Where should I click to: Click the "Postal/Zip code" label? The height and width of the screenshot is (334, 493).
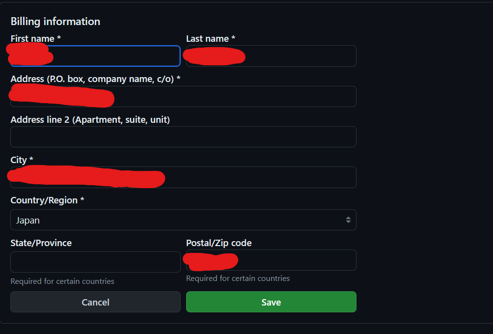click(219, 243)
